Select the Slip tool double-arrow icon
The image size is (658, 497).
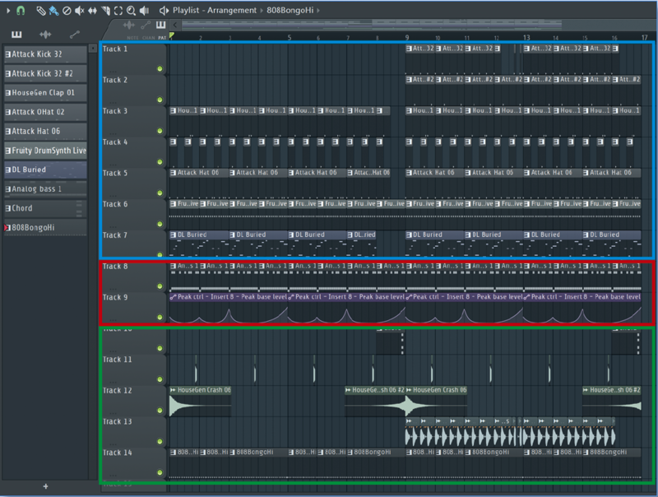[x=92, y=11]
